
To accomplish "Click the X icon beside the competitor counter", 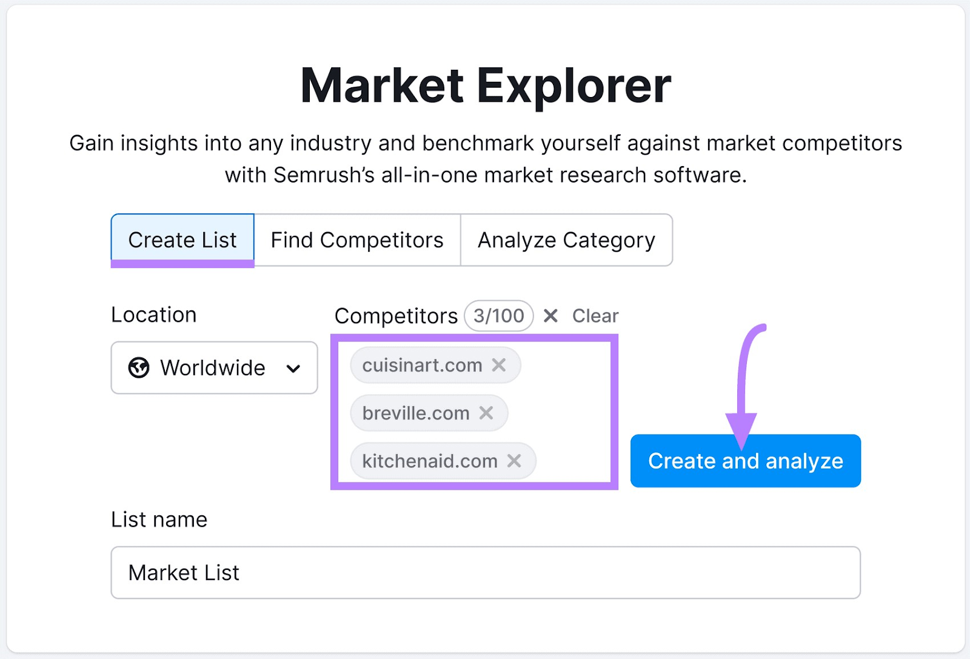I will [x=550, y=315].
